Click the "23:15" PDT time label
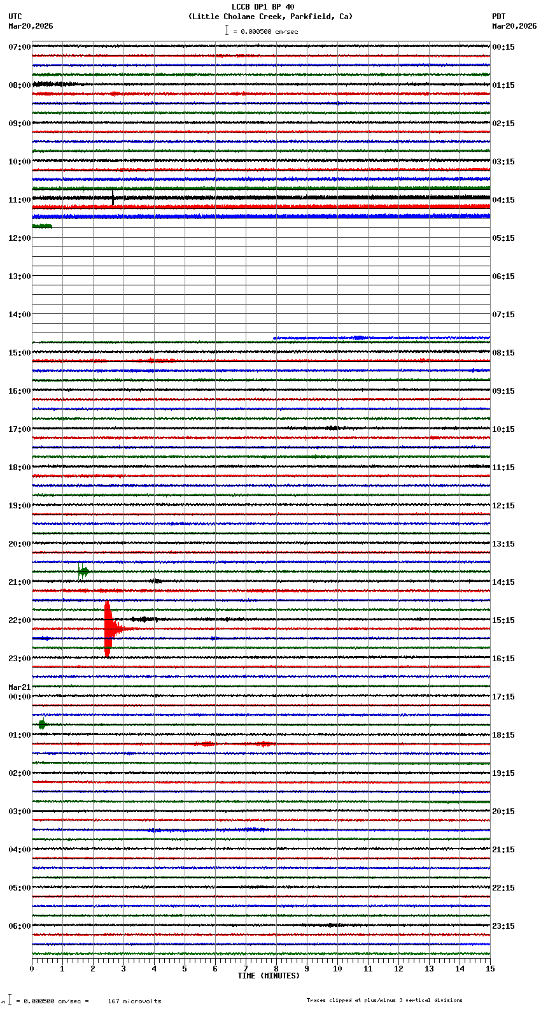This screenshot has width=541, height=1009. [503, 926]
